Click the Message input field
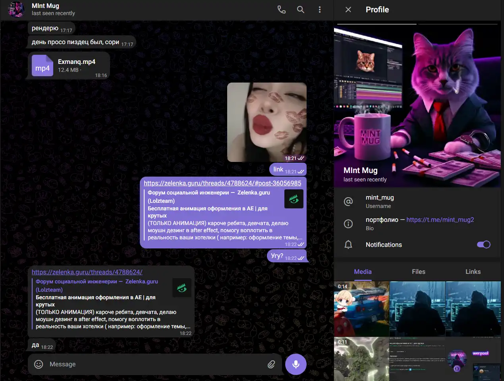This screenshot has height=381, width=504. (x=155, y=364)
